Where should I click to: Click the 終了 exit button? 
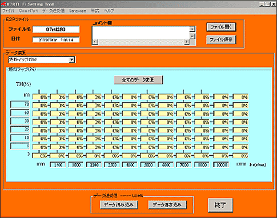(220, 205)
